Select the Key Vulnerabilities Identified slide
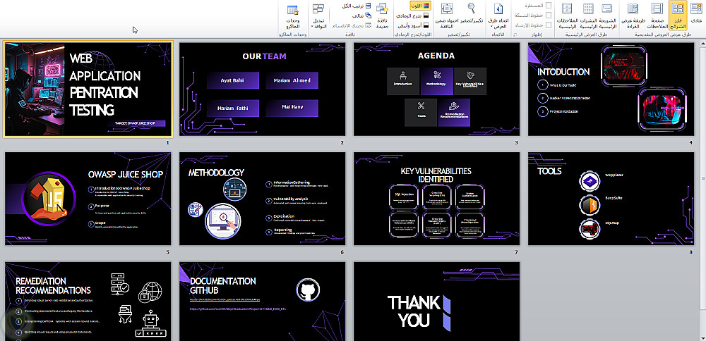 click(x=436, y=199)
